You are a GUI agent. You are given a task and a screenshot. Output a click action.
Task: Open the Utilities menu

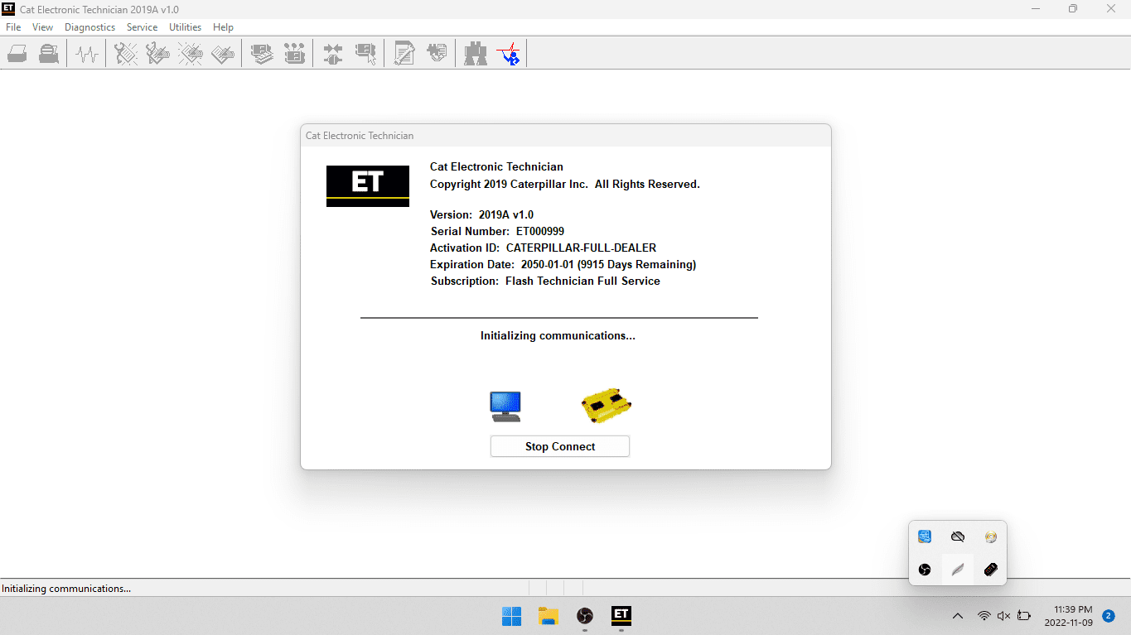(185, 27)
